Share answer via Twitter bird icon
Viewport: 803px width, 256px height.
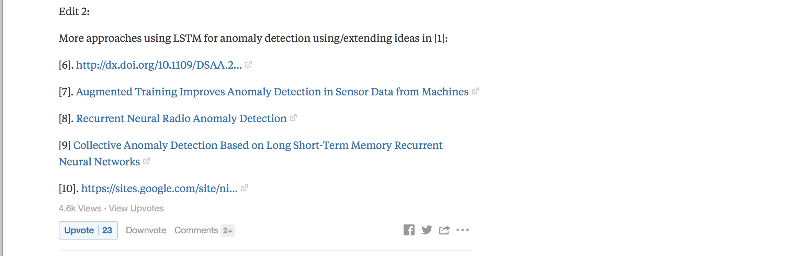427,230
